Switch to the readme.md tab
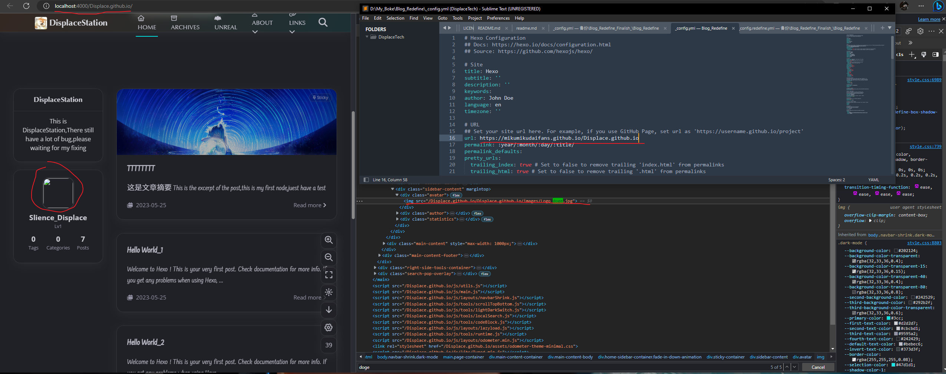 point(526,28)
